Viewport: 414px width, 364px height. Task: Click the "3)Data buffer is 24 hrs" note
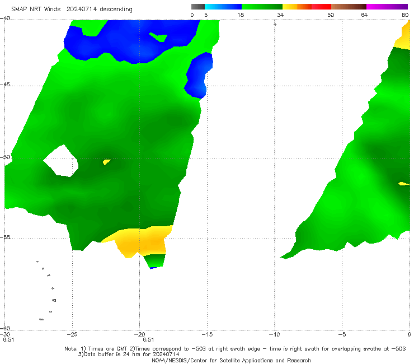[x=129, y=354]
